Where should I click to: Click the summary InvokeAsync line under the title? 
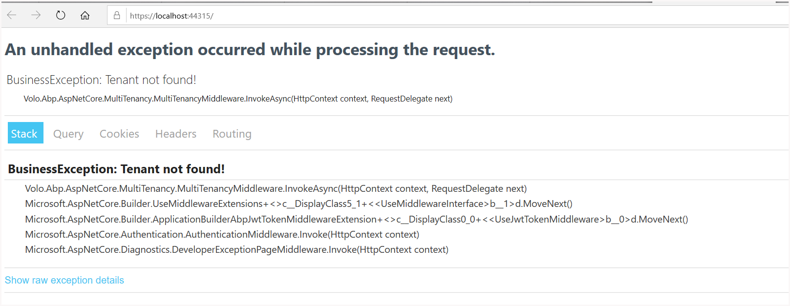(238, 99)
